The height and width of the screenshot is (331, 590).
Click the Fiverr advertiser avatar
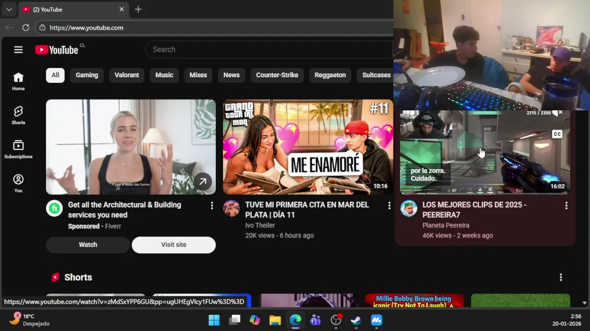pos(54,208)
